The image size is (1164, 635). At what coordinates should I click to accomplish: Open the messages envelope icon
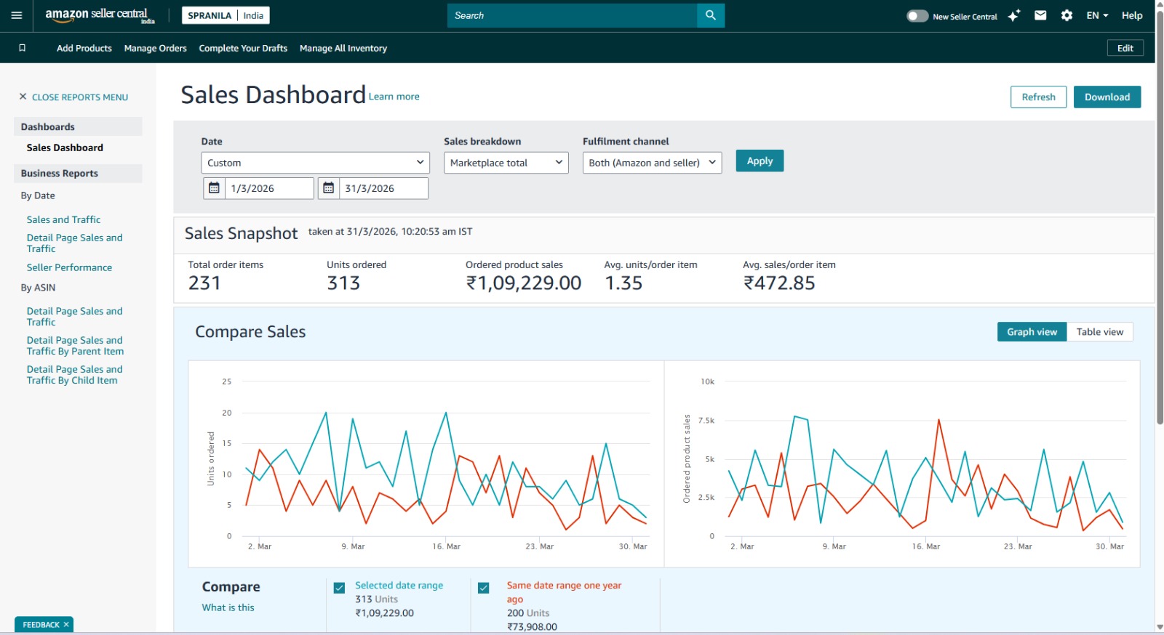point(1040,15)
